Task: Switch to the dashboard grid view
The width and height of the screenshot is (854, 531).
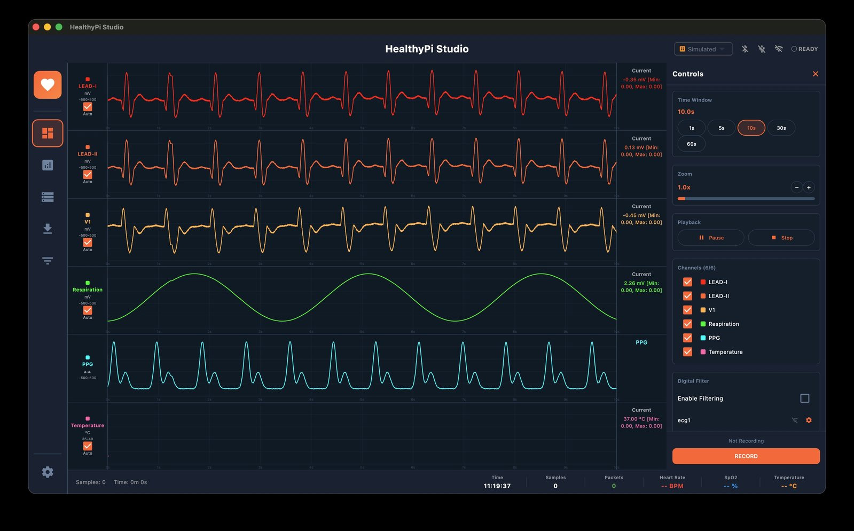Action: tap(48, 133)
